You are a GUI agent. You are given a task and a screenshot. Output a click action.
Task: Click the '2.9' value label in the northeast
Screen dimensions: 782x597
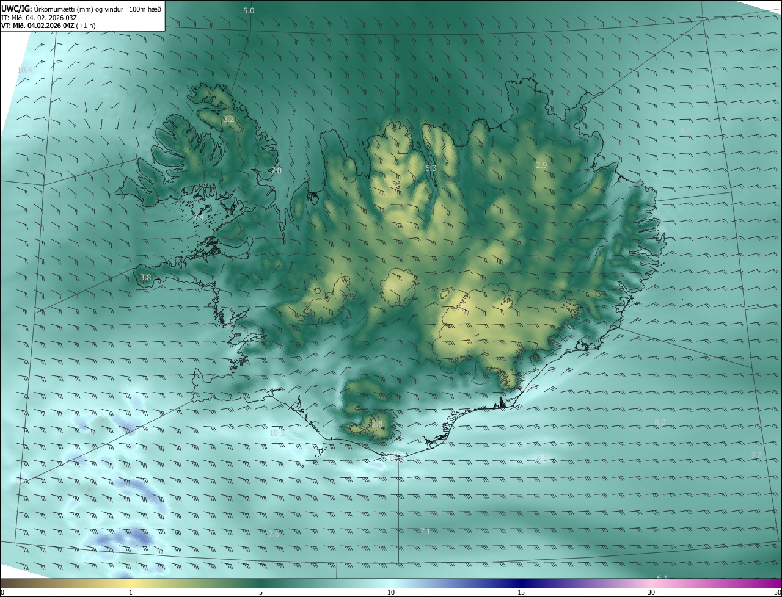coord(541,165)
